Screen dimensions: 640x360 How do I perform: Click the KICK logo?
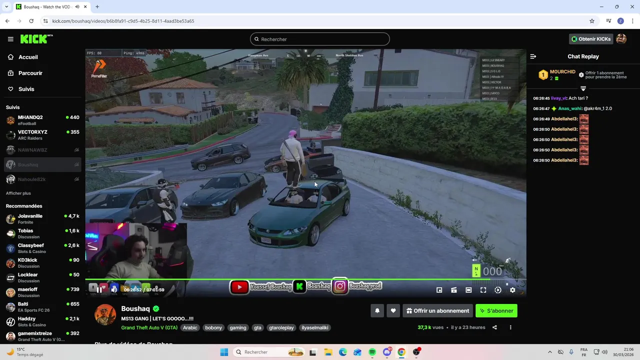36,39
